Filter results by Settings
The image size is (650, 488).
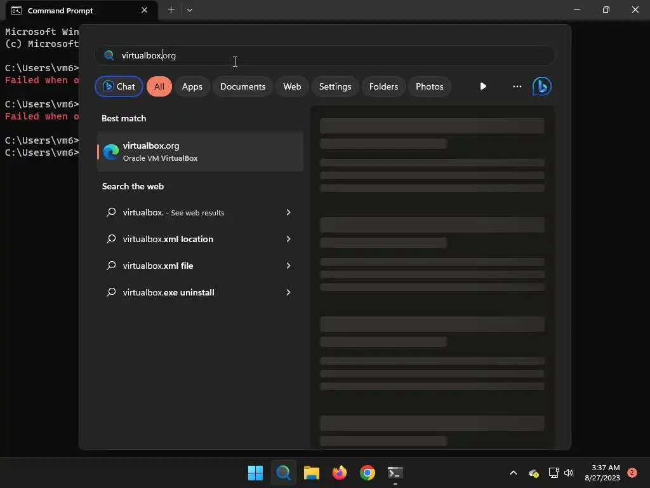335,86
